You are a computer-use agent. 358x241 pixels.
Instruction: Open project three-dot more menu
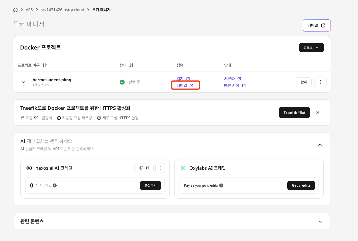pyautogui.click(x=321, y=82)
